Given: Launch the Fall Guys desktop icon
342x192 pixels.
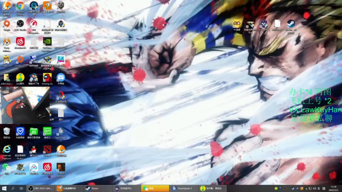Looking at the screenshot, I should point(61,61).
